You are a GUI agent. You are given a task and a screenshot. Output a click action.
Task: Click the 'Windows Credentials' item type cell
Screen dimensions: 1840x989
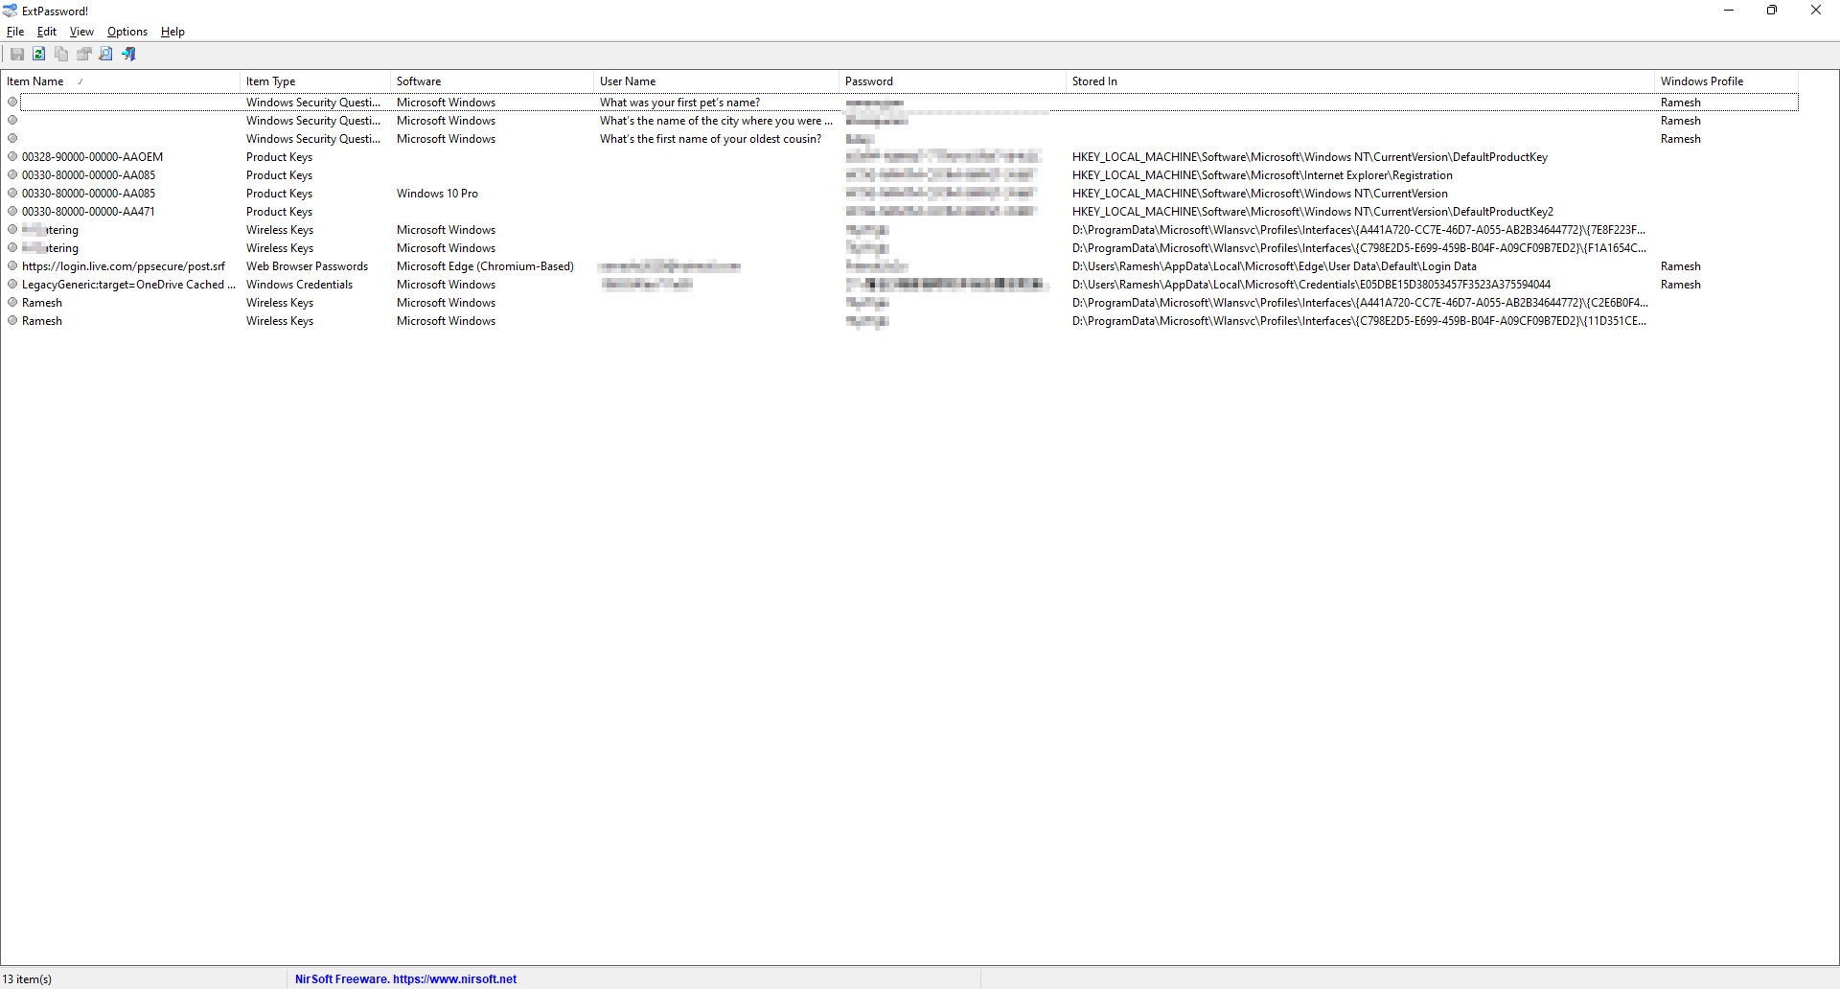[x=299, y=285]
